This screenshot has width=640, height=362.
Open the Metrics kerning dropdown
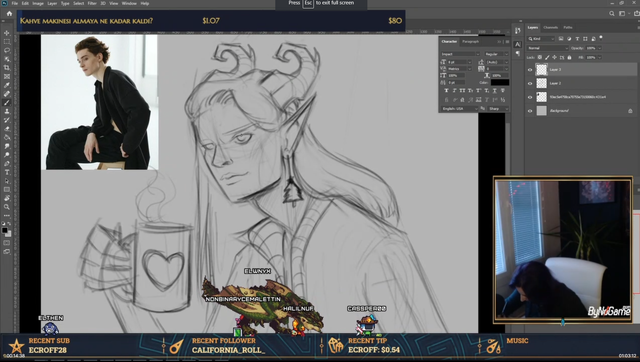(x=470, y=69)
